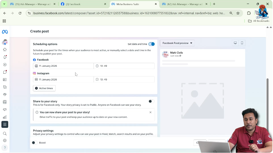Click the Instagram date field 11 January 2026
This screenshot has height=153, width=273.
point(63,80)
